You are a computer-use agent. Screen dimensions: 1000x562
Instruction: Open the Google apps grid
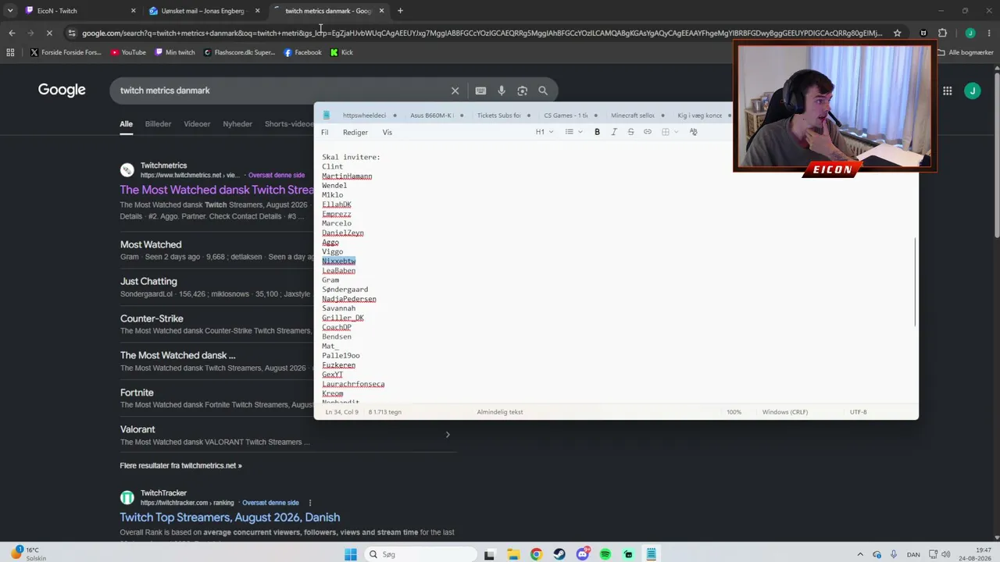[x=947, y=91]
